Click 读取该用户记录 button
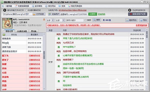 [138, 14]
